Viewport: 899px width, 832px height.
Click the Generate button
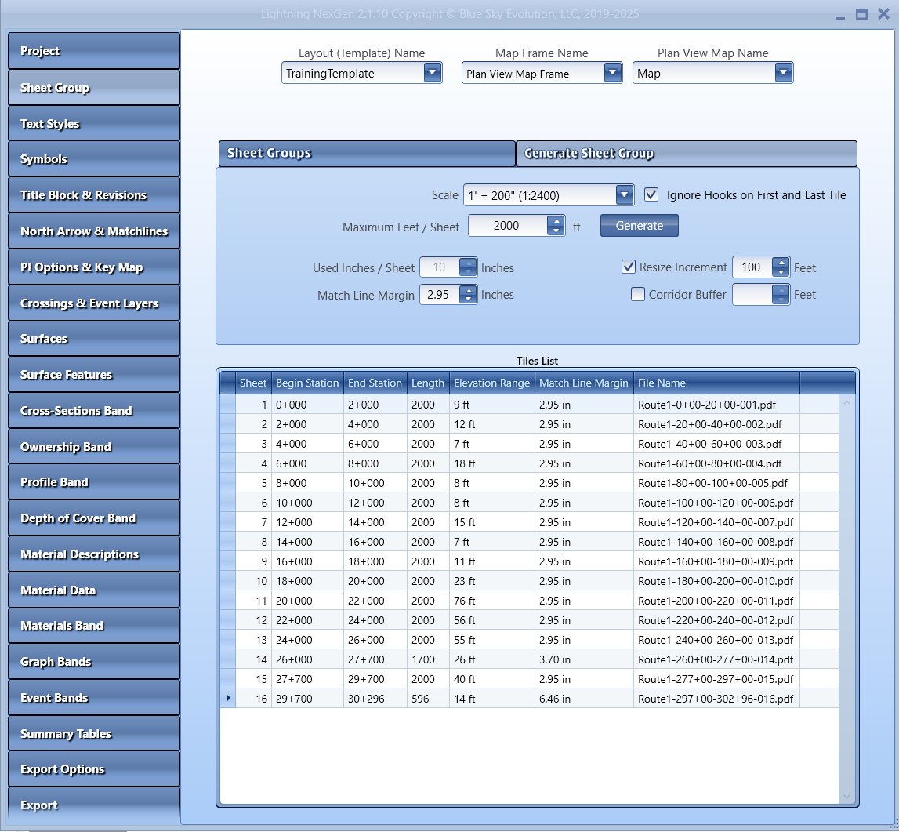point(640,226)
